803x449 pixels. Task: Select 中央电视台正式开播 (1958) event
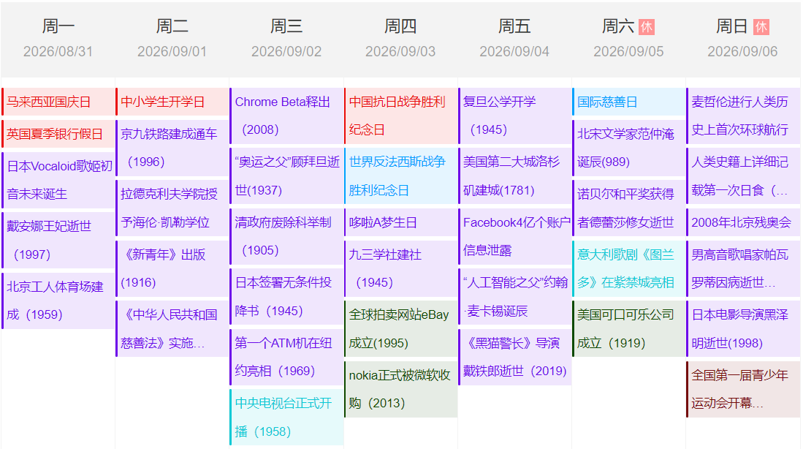point(286,417)
